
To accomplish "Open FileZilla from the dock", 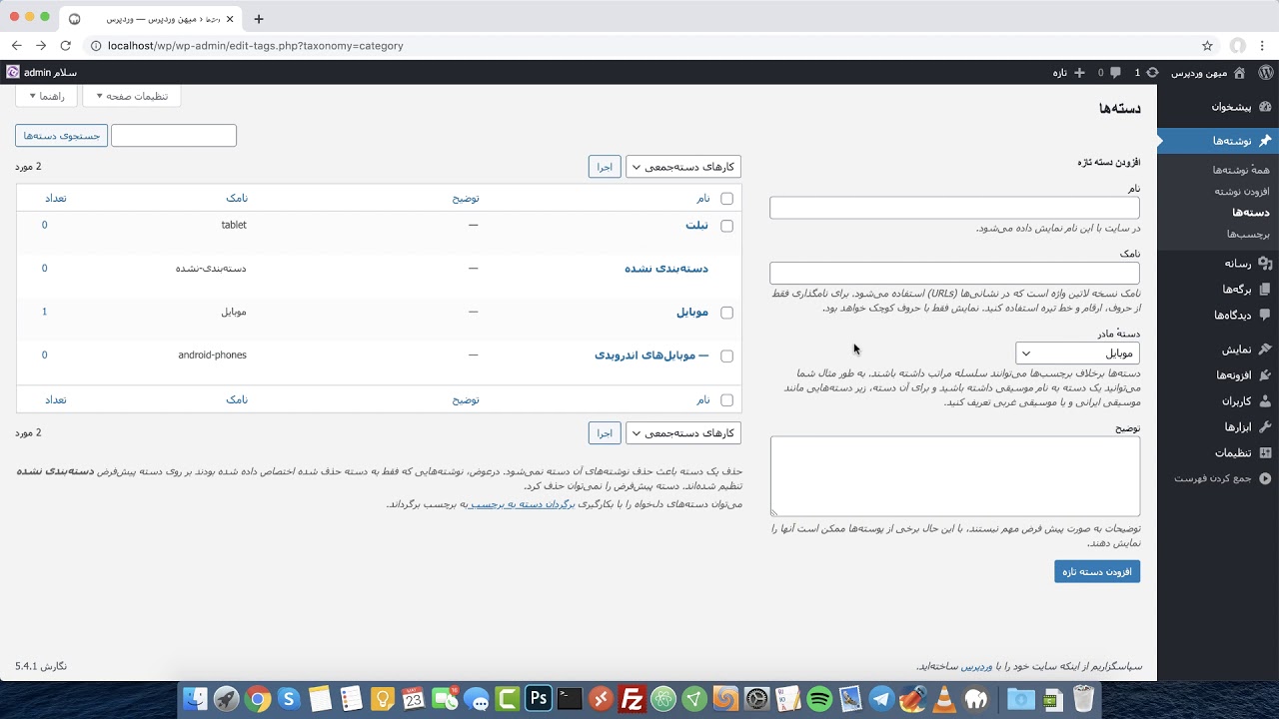I will (632, 699).
